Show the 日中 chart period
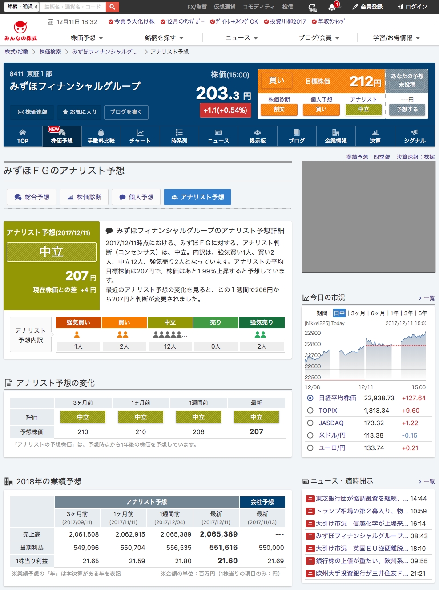Image resolution: width=439 pixels, height=590 pixels. pyautogui.click(x=339, y=313)
